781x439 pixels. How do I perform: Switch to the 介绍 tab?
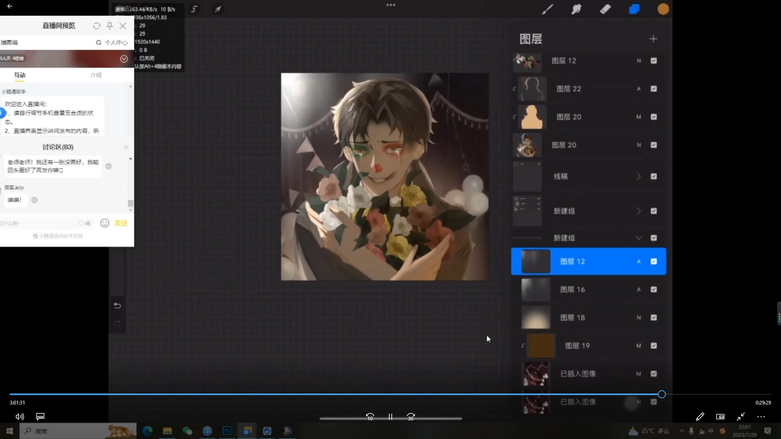click(96, 75)
